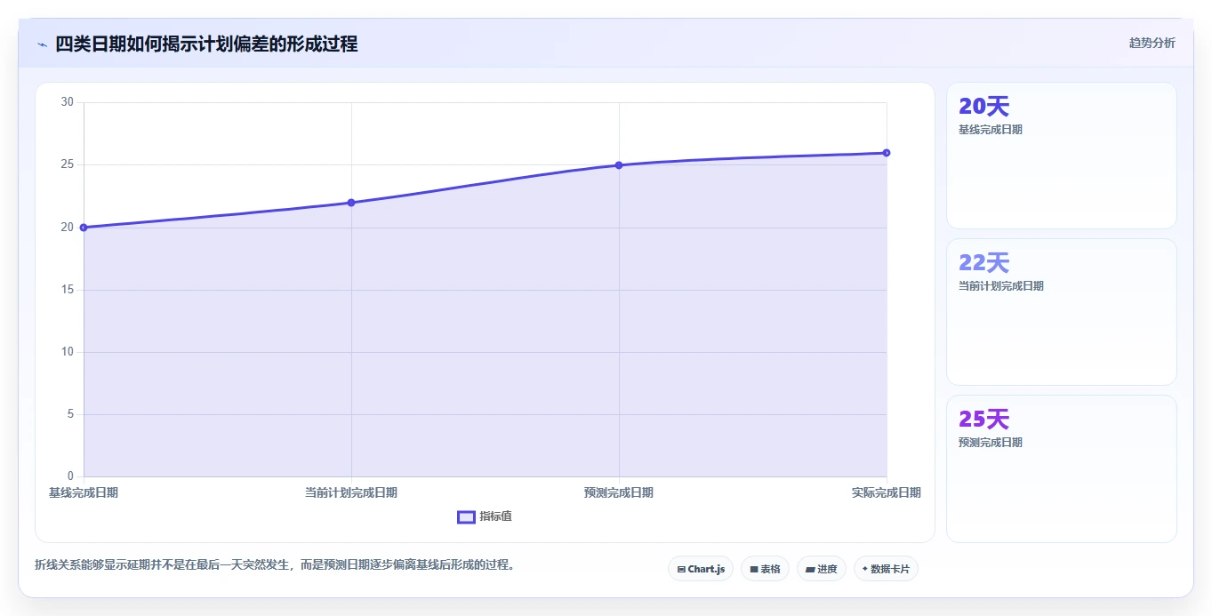Viewport: 1212px width, 616px height.
Task: Click the x-axis label 当前计划完成日期
Action: pyautogui.click(x=351, y=492)
